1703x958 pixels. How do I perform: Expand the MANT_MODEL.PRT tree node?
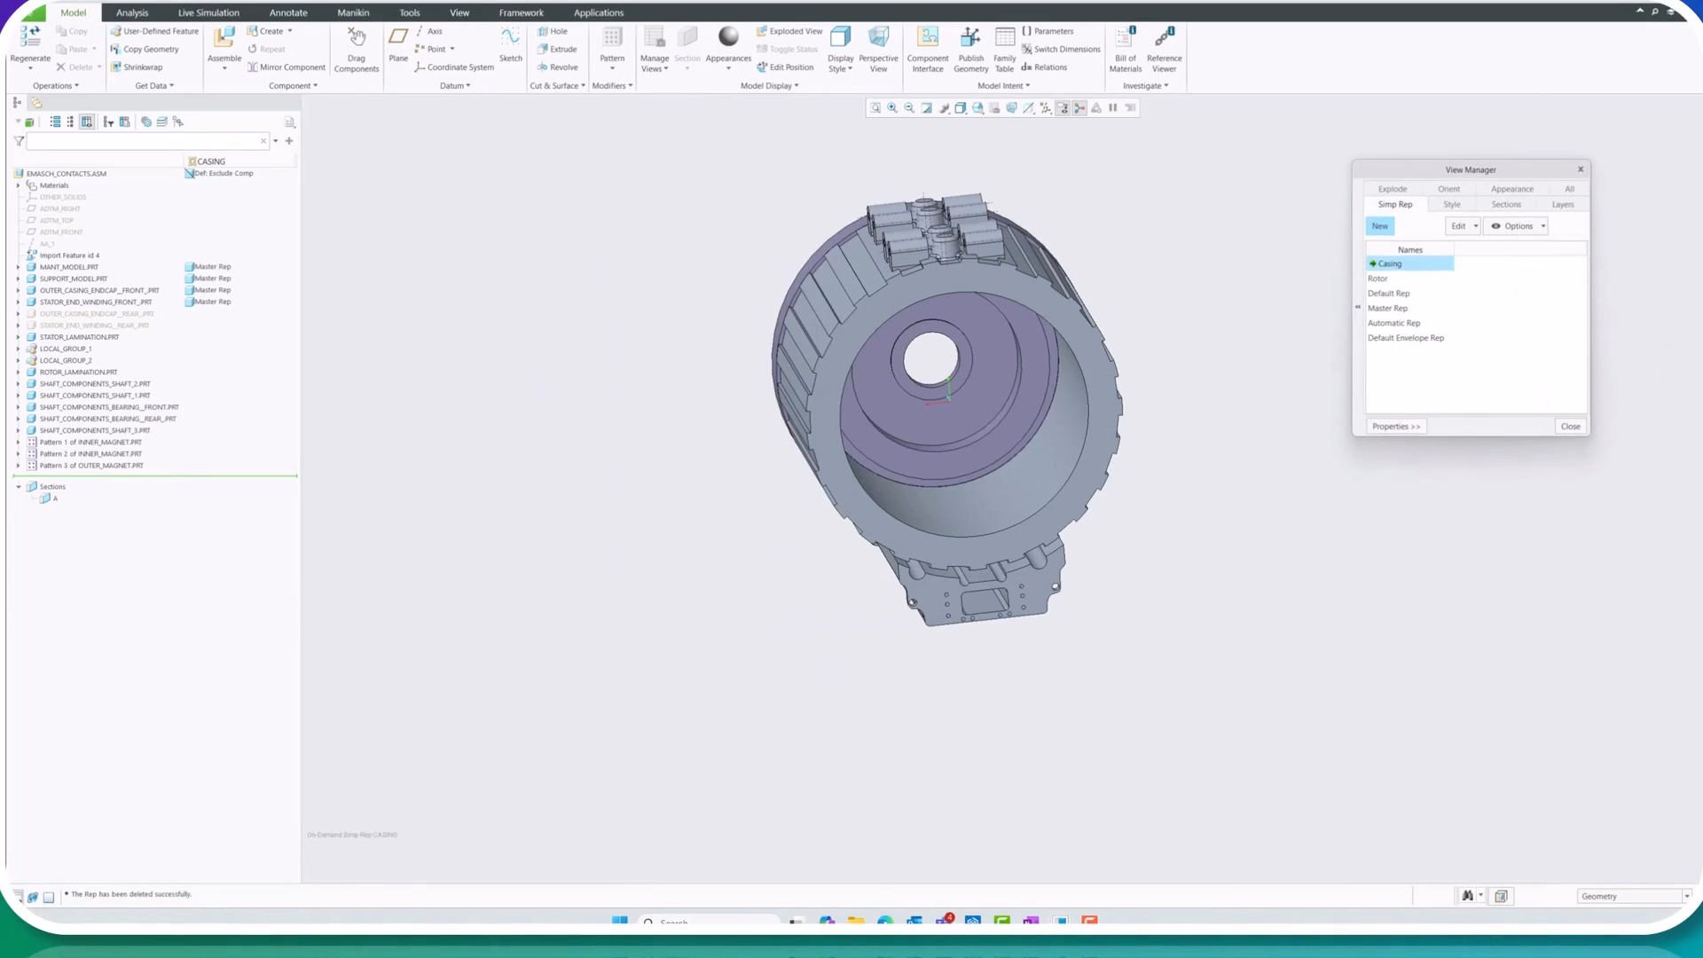click(x=18, y=267)
